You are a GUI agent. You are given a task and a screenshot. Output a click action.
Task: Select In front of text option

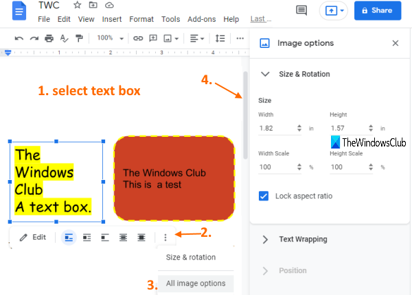tap(141, 238)
